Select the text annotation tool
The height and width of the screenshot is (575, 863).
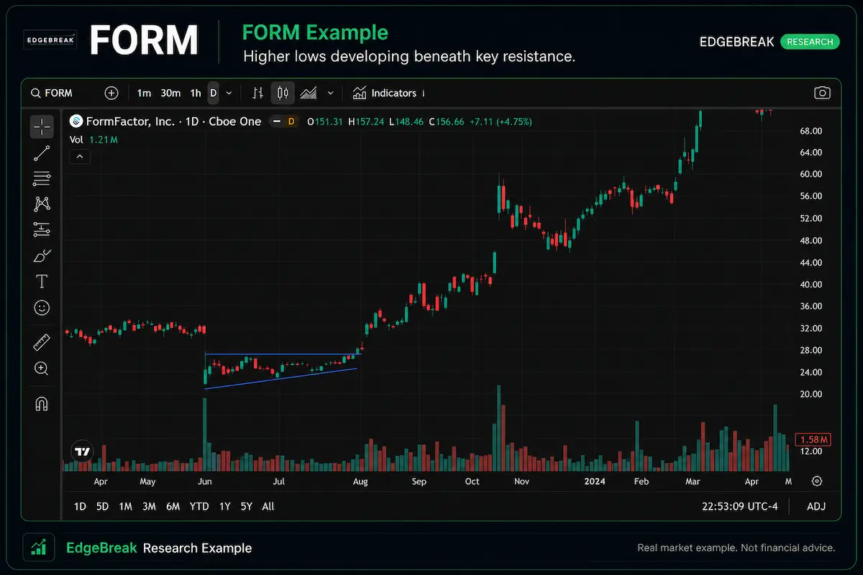(x=42, y=282)
